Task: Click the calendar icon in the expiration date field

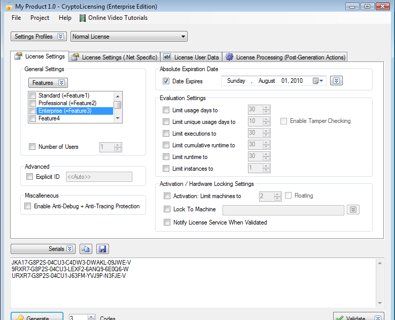Action: 315,81
